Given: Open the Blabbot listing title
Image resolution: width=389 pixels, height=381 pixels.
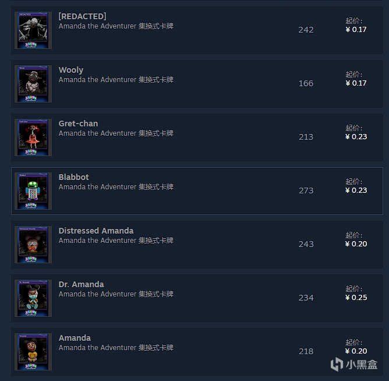Looking at the screenshot, I should coord(74,177).
